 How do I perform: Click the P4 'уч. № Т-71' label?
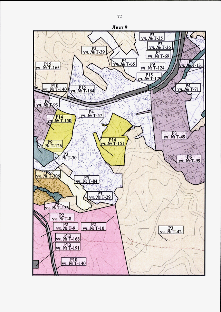(x=188, y=89)
